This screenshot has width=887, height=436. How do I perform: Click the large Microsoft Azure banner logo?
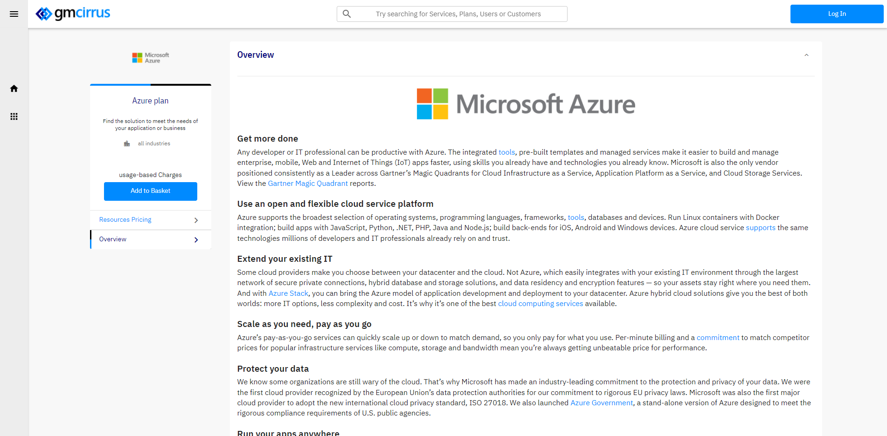pos(526,104)
